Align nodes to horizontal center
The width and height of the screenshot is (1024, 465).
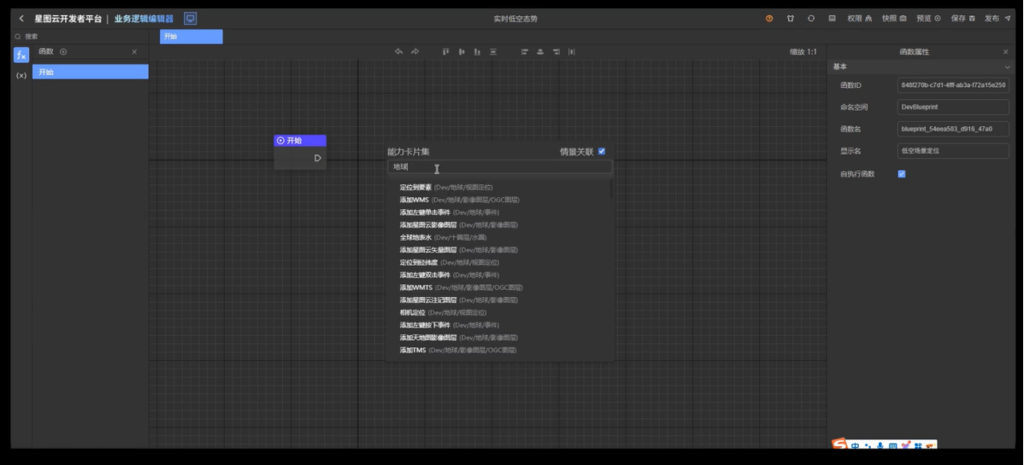click(x=540, y=51)
